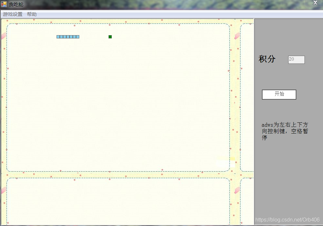Click inside the score box showing 20

tap(296, 60)
